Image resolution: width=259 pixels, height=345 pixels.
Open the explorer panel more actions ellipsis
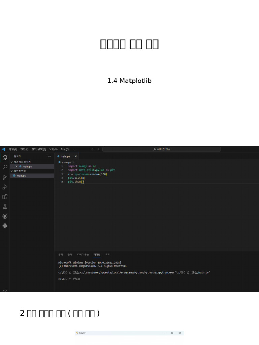50,156
